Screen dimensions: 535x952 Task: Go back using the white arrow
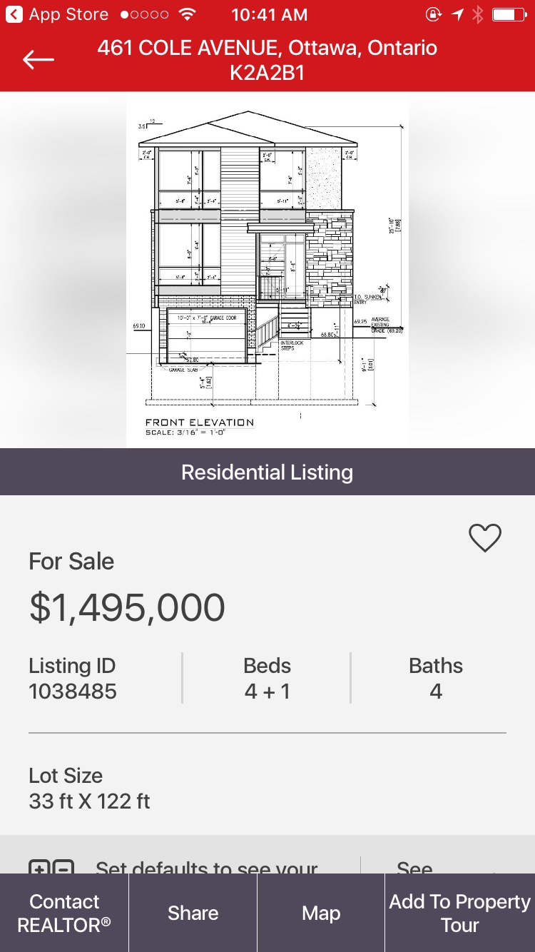(x=39, y=60)
